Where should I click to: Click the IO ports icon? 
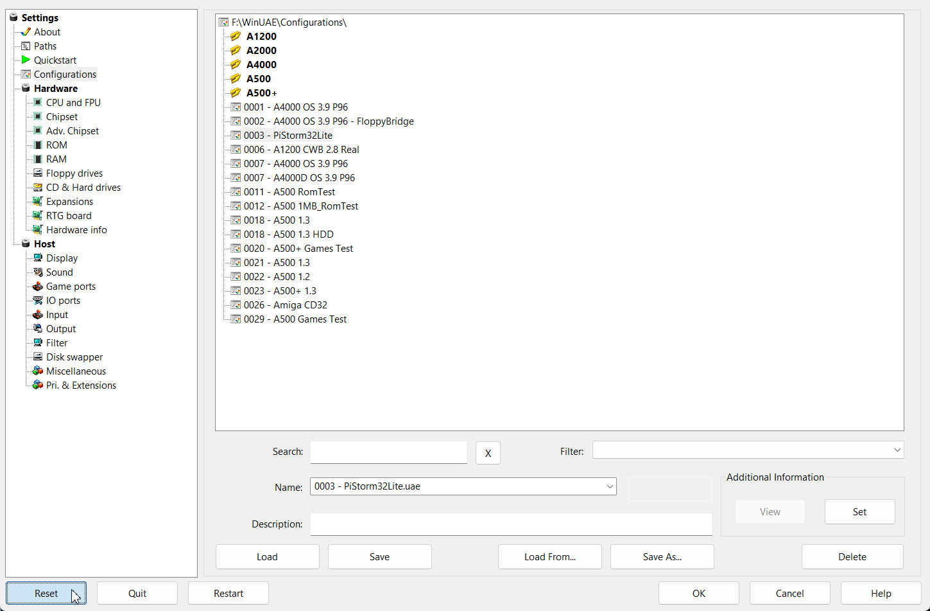point(38,301)
